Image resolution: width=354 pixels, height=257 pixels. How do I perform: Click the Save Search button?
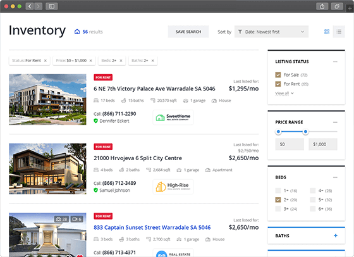click(188, 32)
